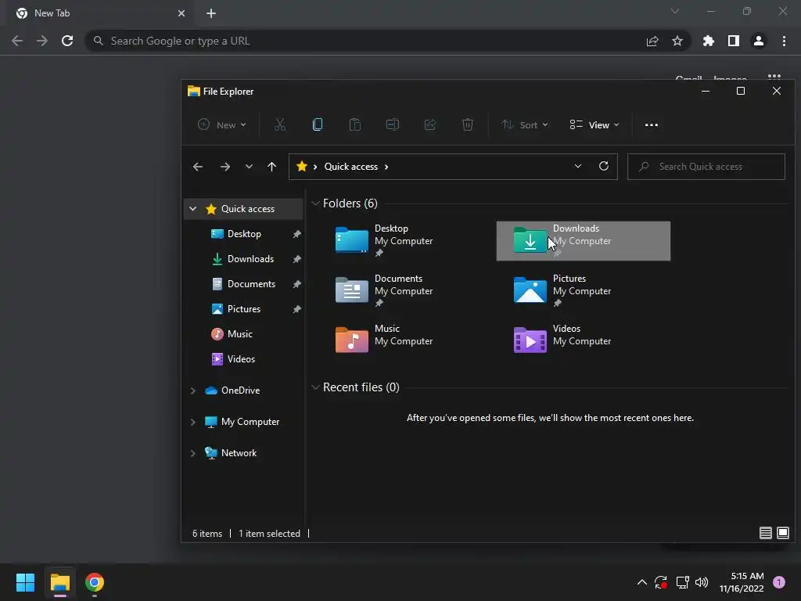Select Desktop in the navigation pane
The height and width of the screenshot is (601, 801).
[x=244, y=234]
